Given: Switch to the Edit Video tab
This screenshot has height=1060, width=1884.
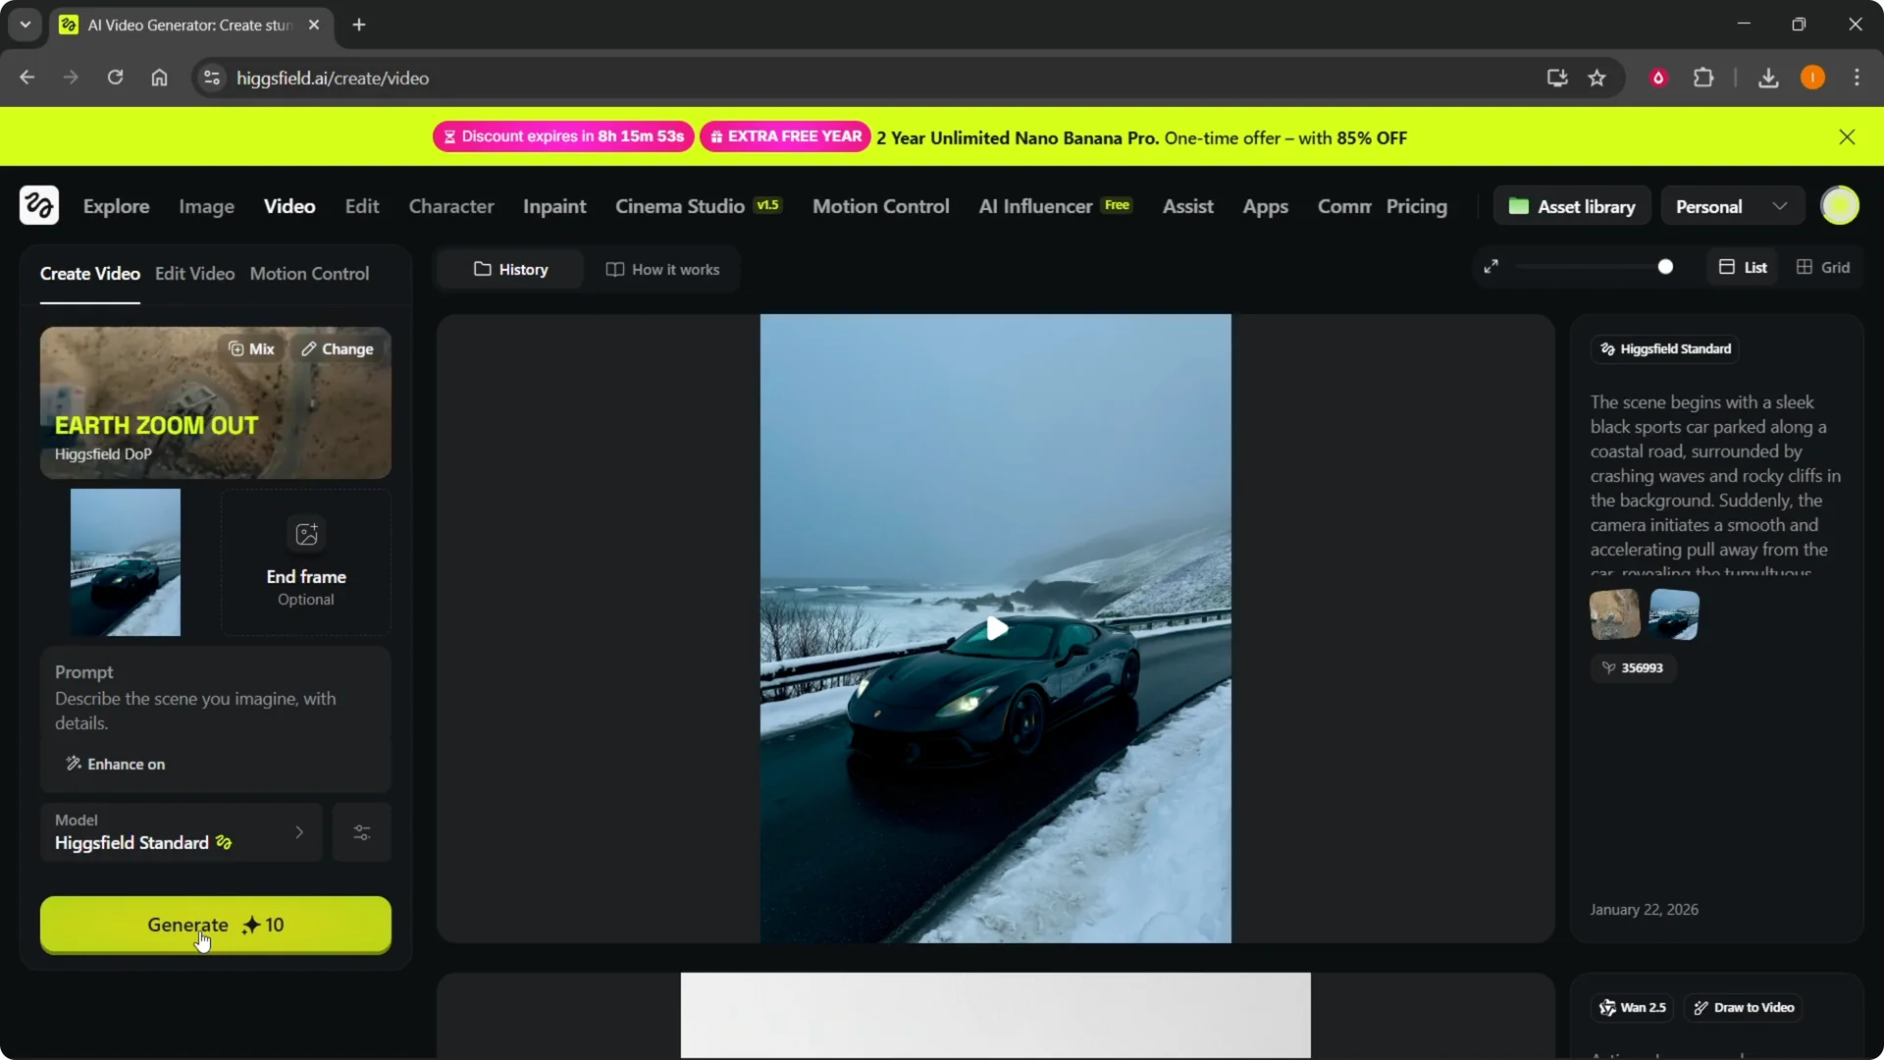Looking at the screenshot, I should (194, 273).
